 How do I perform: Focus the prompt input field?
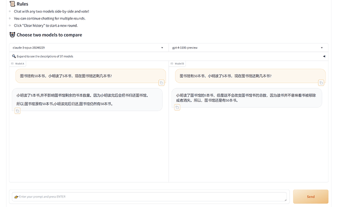[x=149, y=196]
